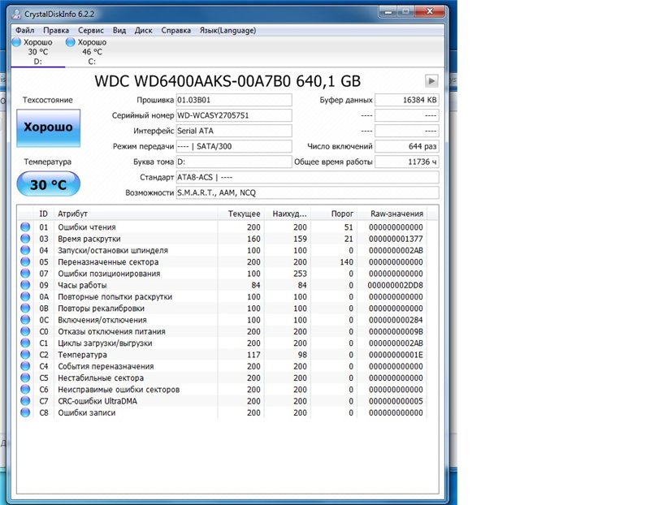Click the 30 °C temperature button
This screenshot has height=505, width=650.
48,184
